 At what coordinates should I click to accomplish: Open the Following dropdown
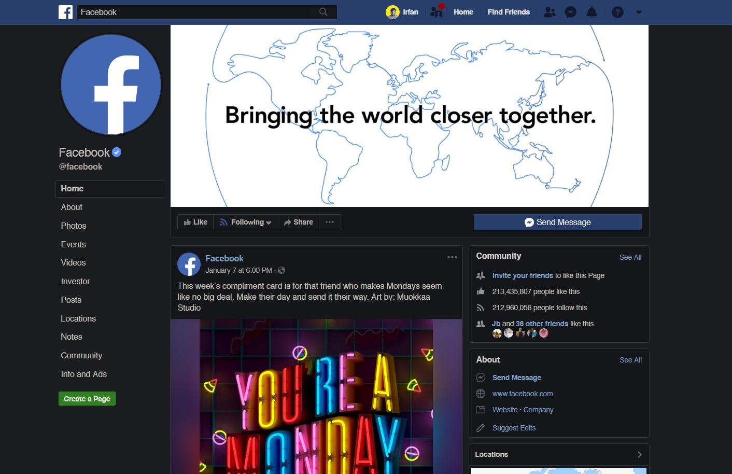pyautogui.click(x=246, y=222)
